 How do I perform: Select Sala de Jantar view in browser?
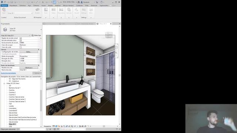(13, 122)
